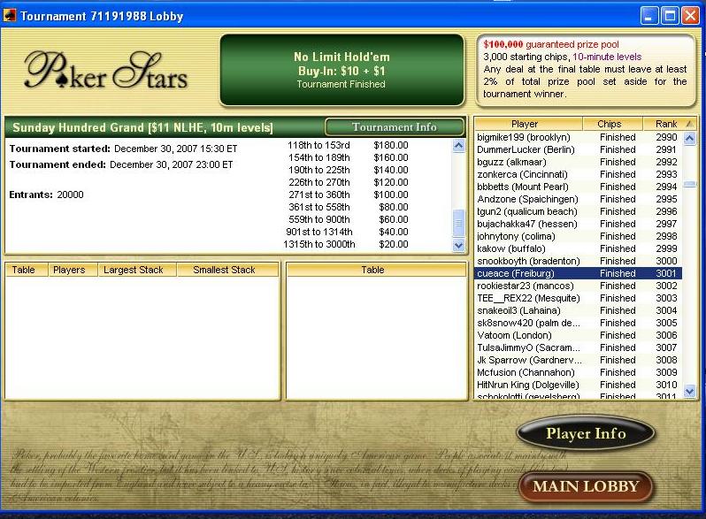The height and width of the screenshot is (519, 706).
Task: Select player bigmike199 (brooklyn)
Action: pos(579,137)
